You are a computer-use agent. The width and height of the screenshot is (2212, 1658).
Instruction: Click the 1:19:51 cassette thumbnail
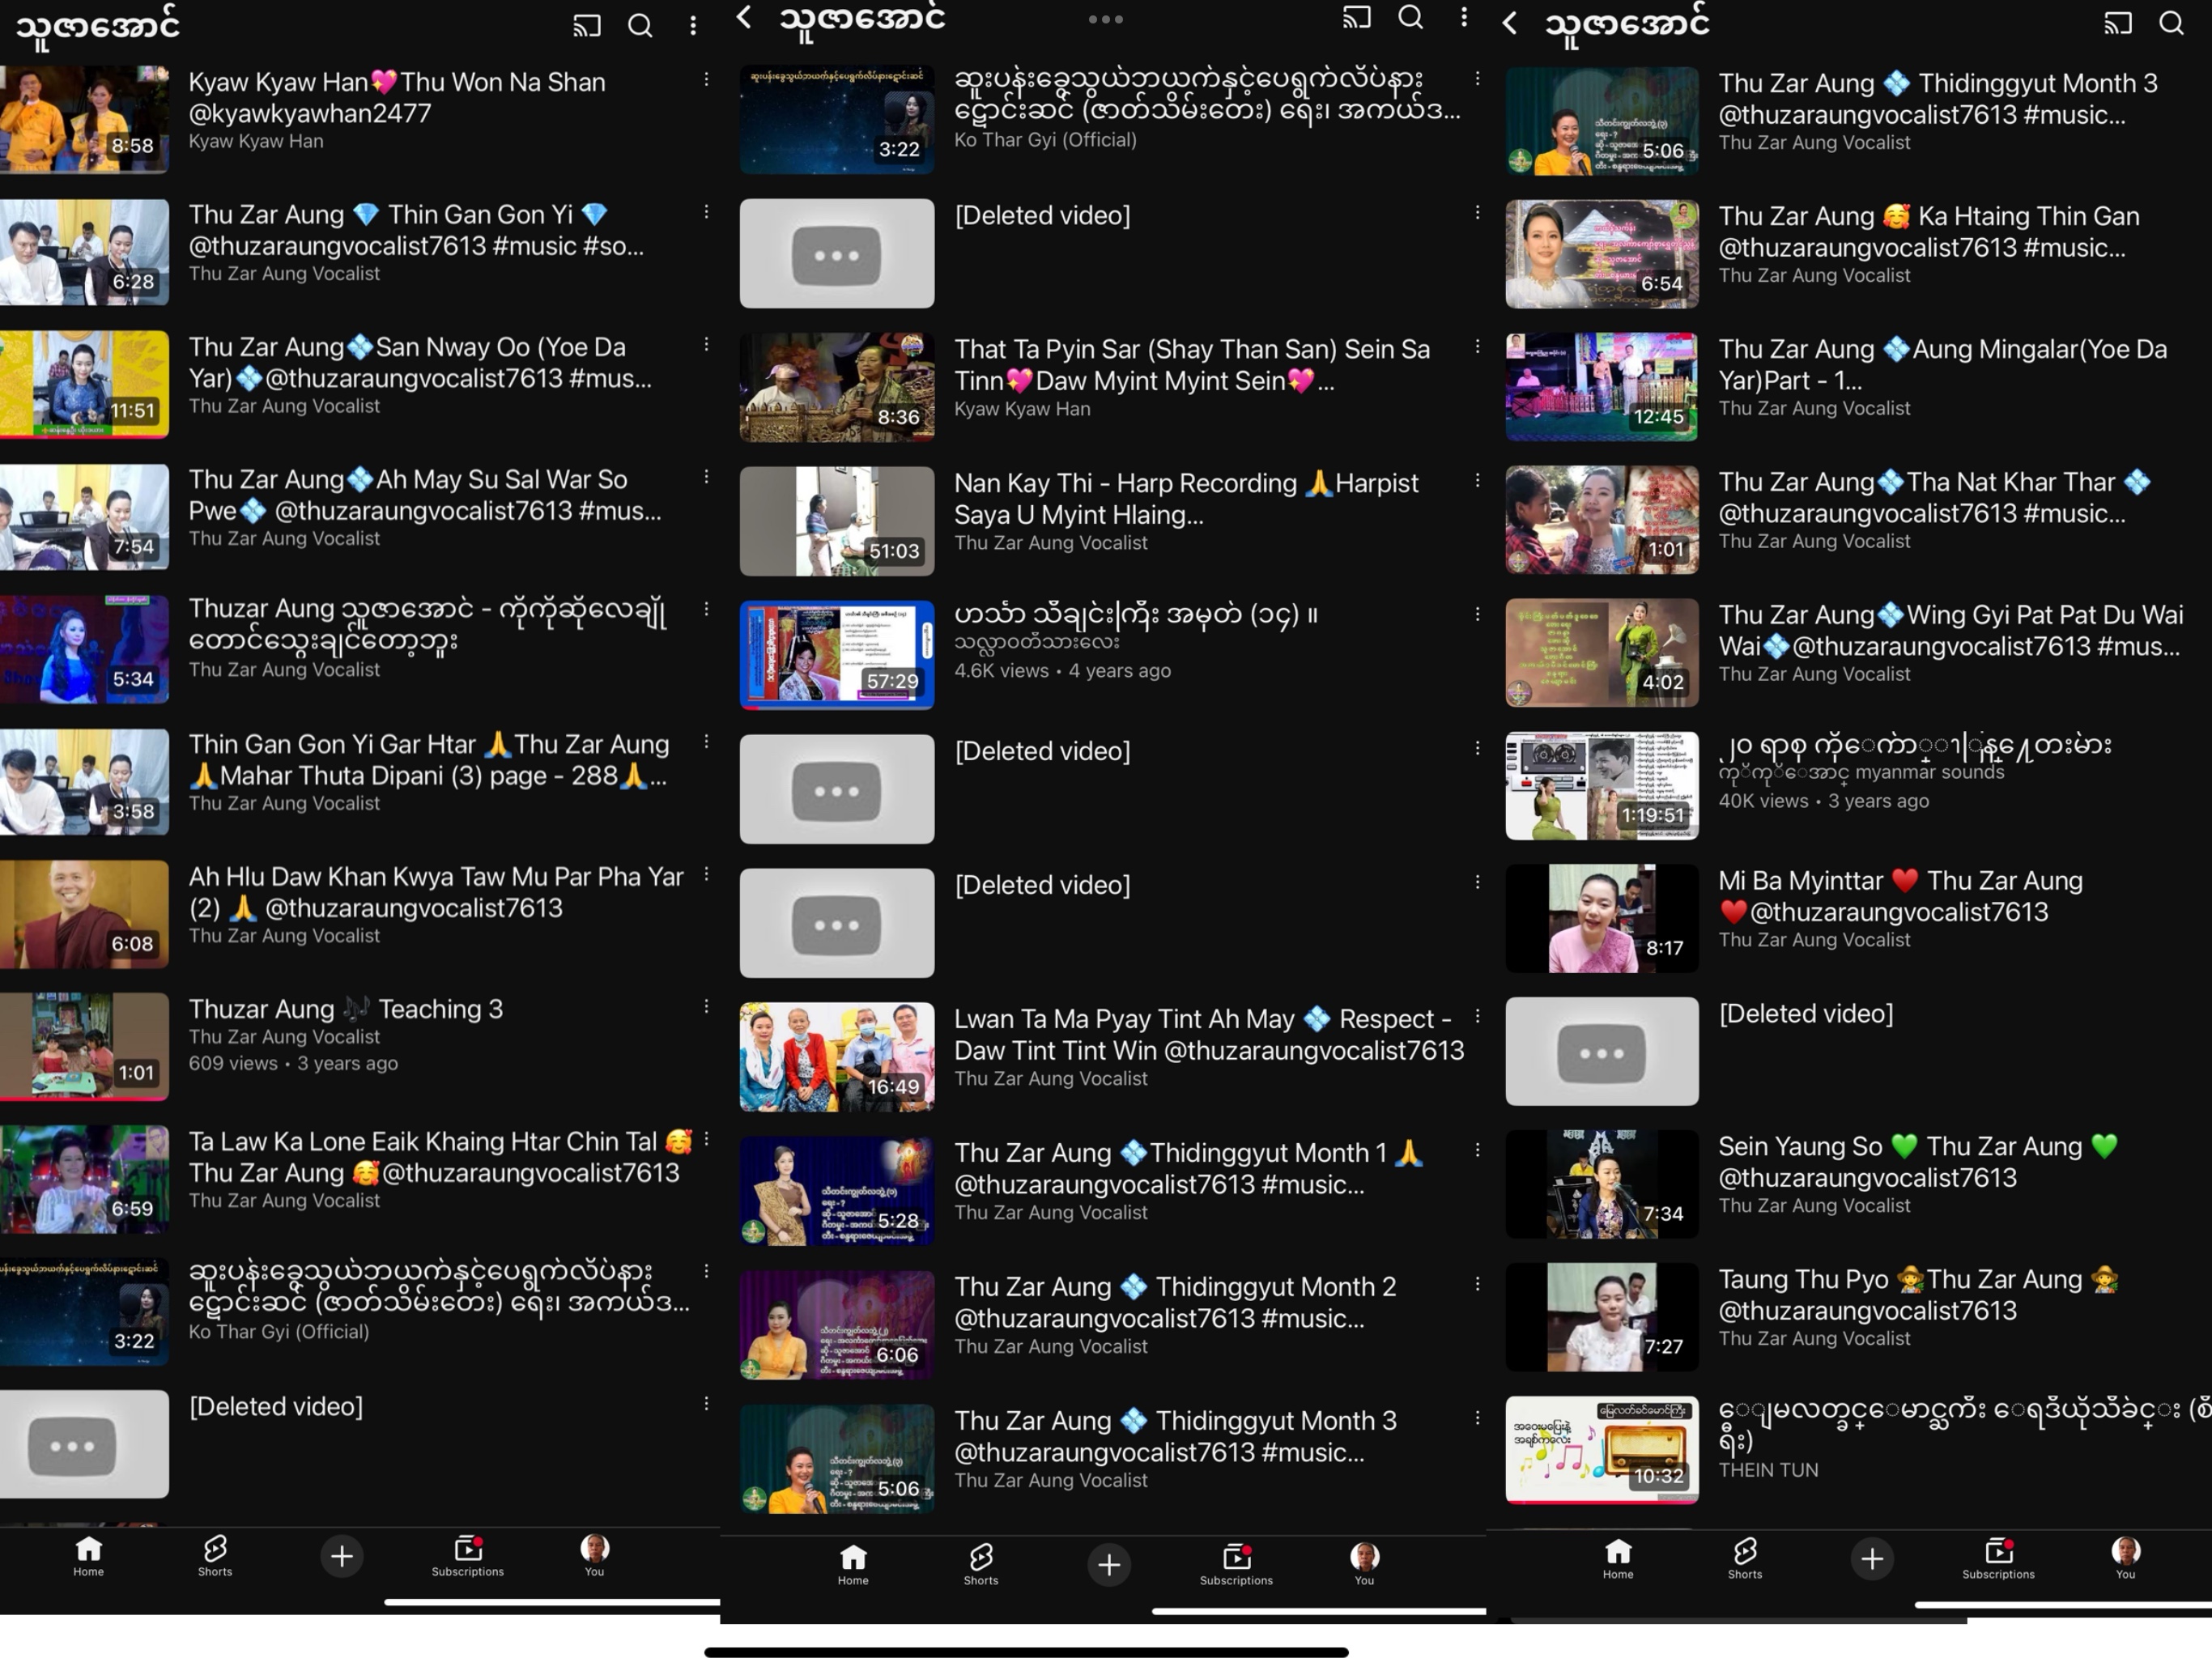pyautogui.click(x=1601, y=785)
